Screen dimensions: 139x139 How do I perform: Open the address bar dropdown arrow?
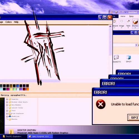[x=136, y=45]
